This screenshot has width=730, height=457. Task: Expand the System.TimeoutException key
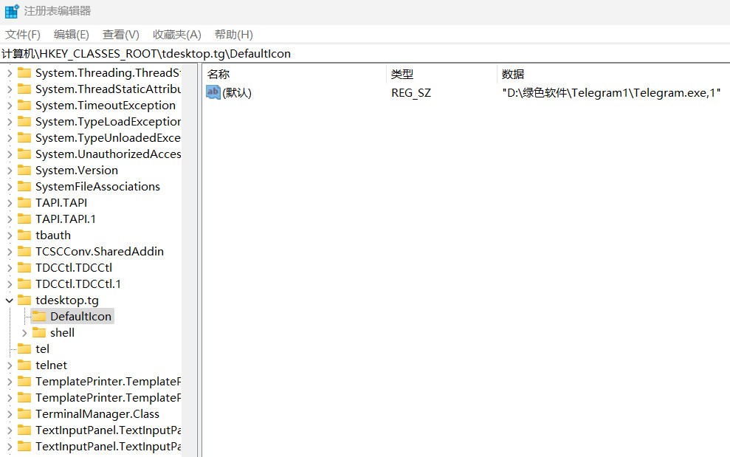tap(10, 106)
